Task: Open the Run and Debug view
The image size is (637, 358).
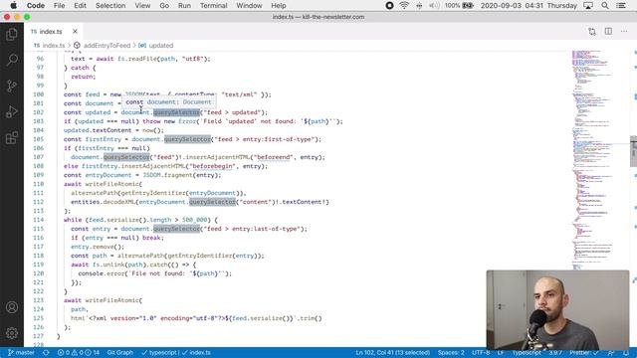Action: coord(12,111)
